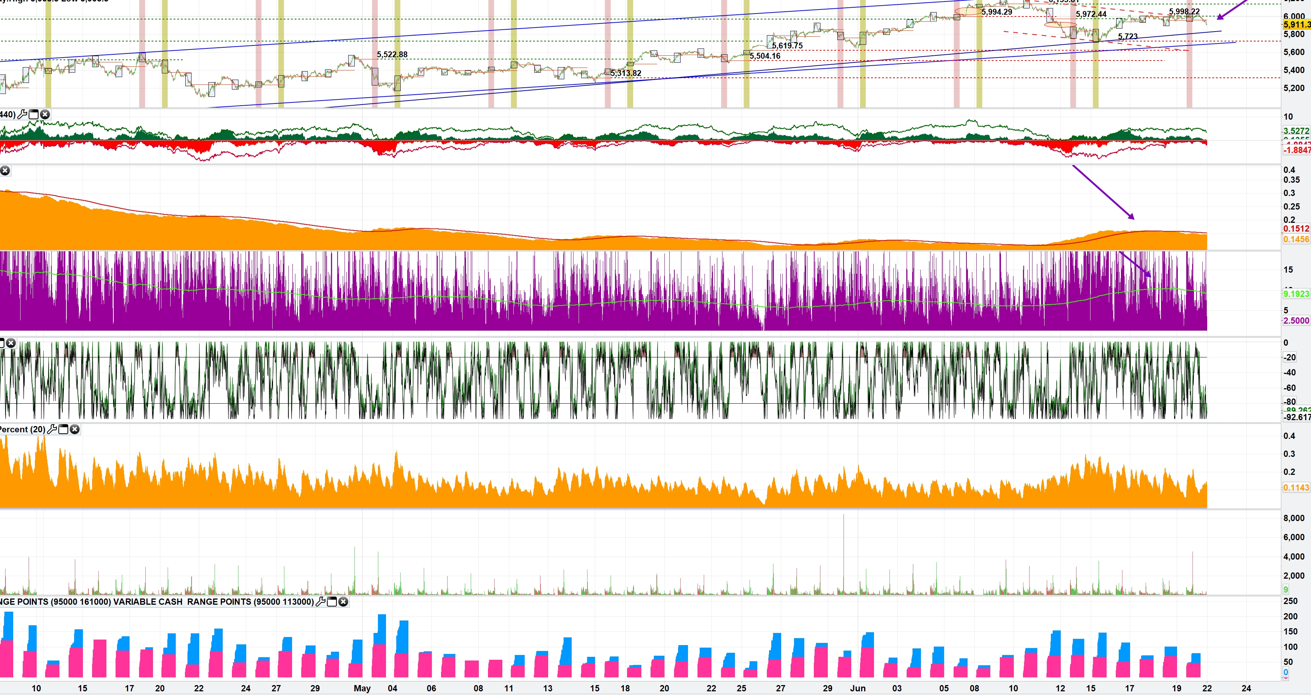Select the 5,504.16 price annotation
Image resolution: width=1311 pixels, height=695 pixels.
(765, 56)
